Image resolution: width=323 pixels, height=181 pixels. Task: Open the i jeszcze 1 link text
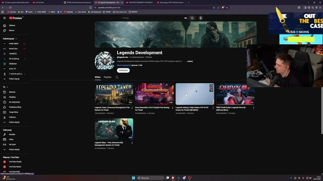coord(137,65)
